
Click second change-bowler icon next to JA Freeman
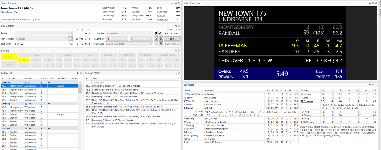point(161,33)
